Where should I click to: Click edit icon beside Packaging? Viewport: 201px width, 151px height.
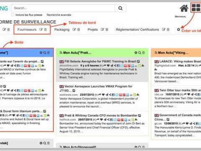coord(74,29)
